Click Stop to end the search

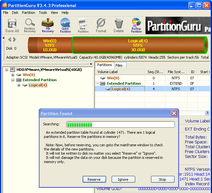163,179
